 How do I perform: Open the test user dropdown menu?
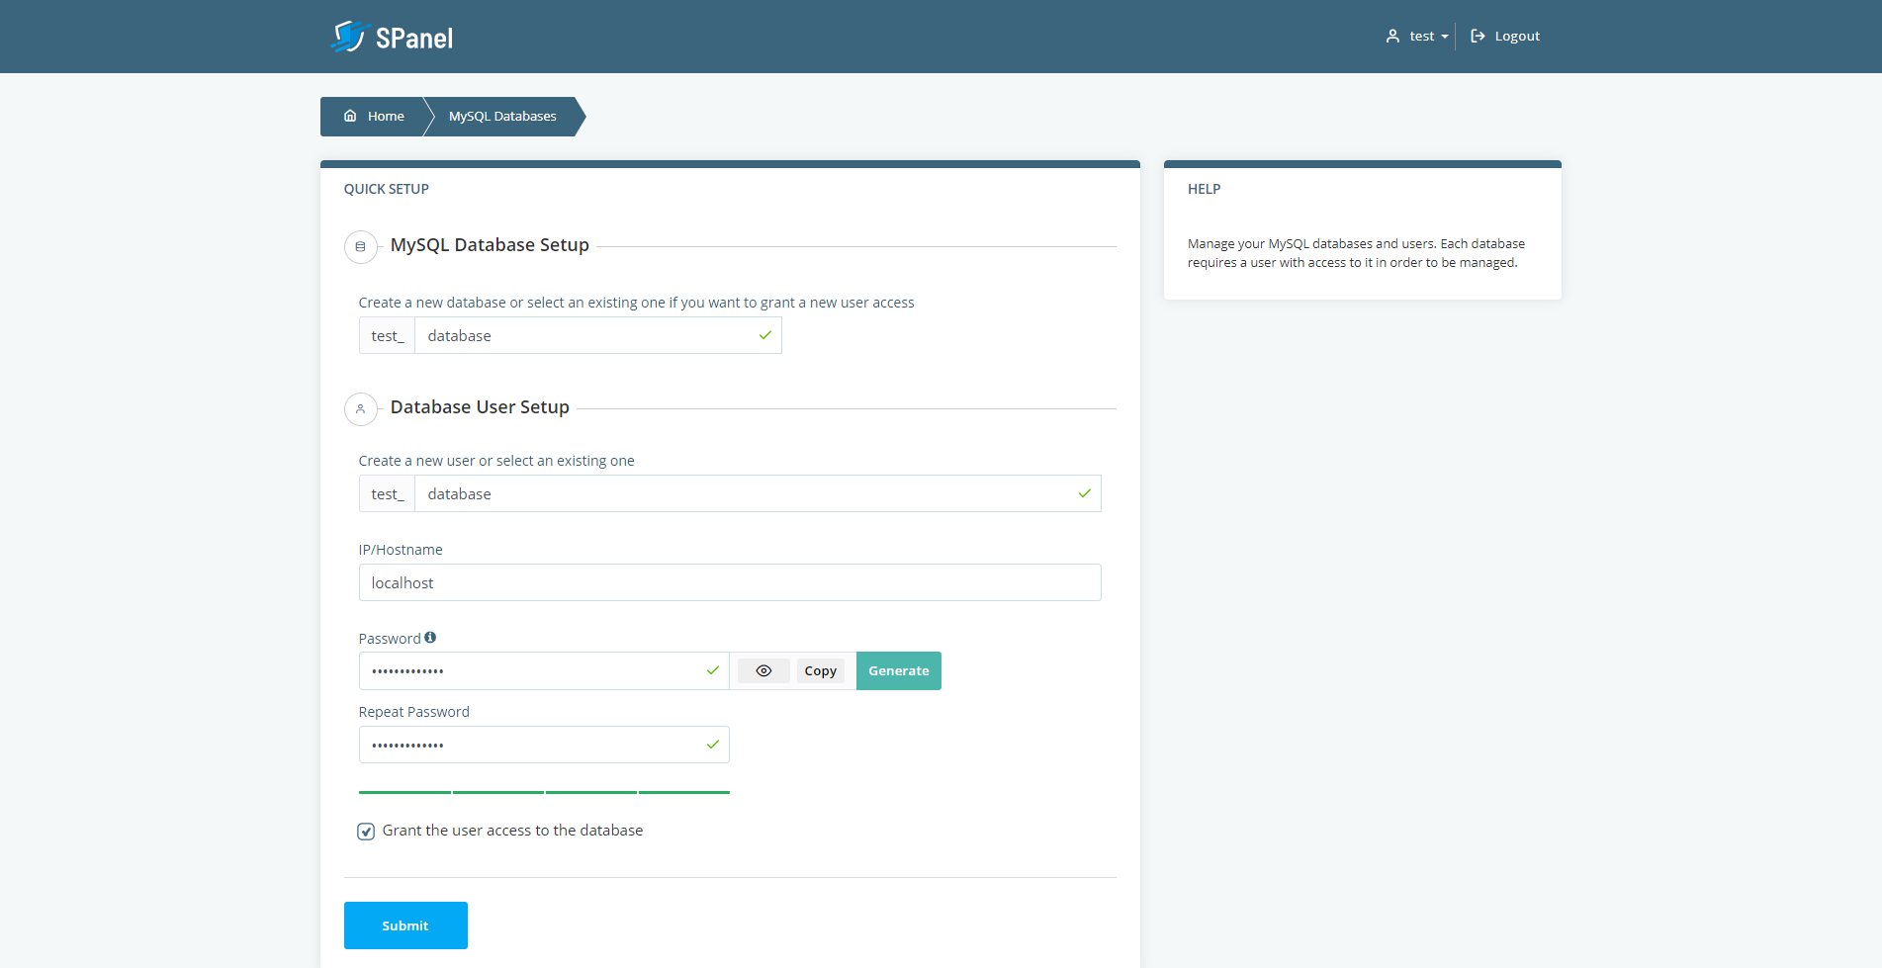click(x=1417, y=37)
